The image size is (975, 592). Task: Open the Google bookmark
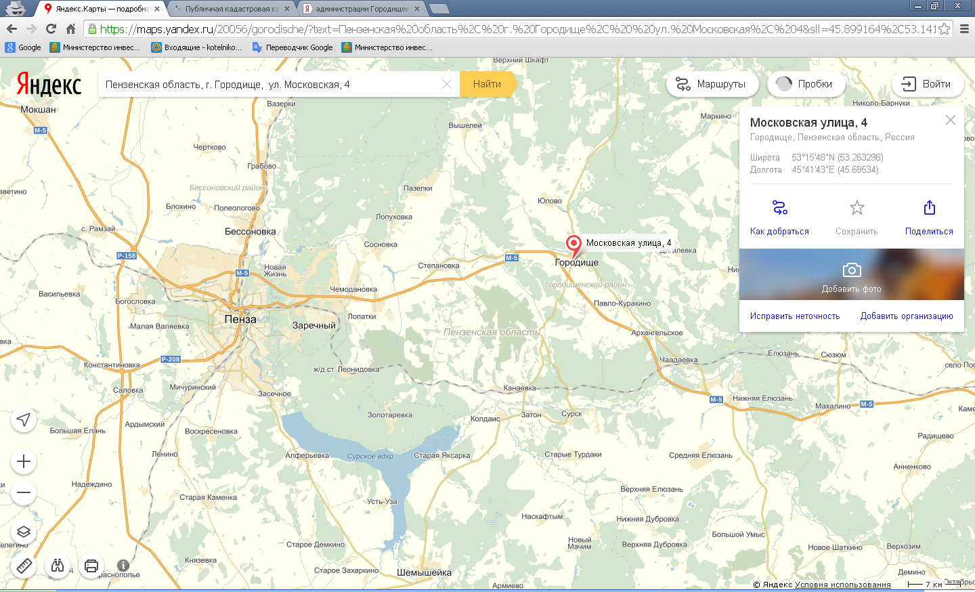pyautogui.click(x=24, y=47)
